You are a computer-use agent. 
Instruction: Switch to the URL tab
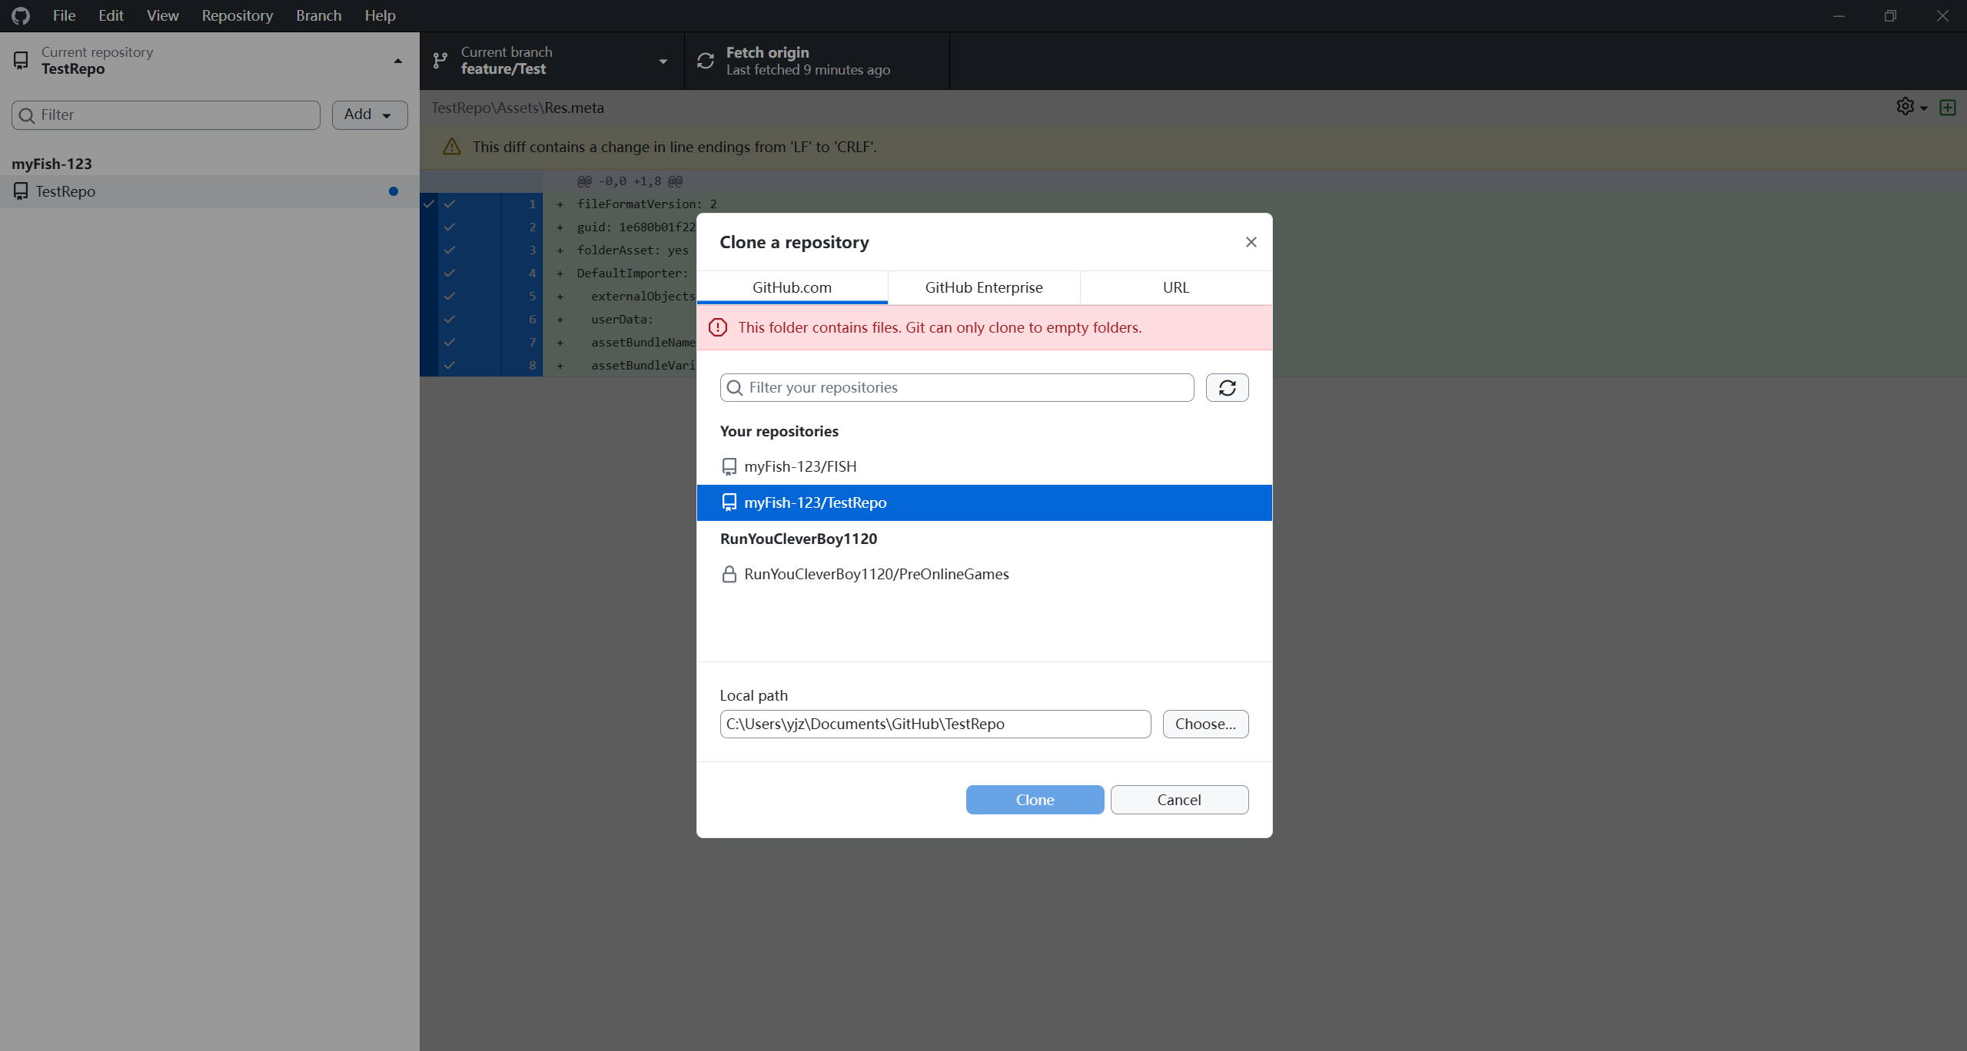tap(1175, 287)
